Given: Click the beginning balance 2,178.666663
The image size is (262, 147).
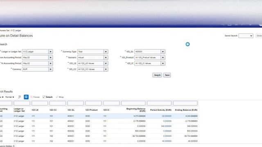Looking at the screenshot, I should pos(140,121).
